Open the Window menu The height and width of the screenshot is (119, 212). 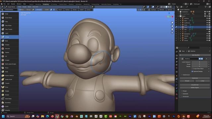tap(19, 4)
